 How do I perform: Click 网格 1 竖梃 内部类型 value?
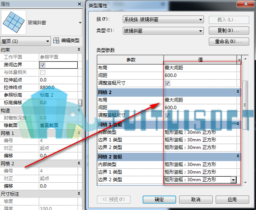point(200,132)
